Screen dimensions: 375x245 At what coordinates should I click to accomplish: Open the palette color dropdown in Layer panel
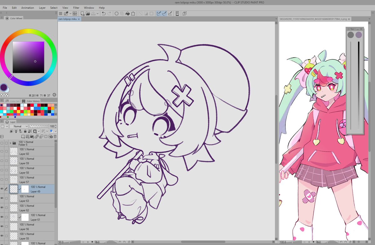(x=4, y=126)
